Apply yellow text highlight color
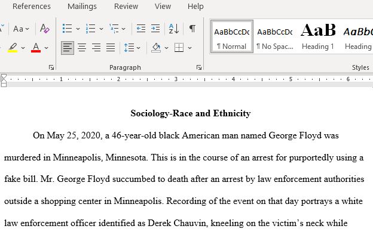The image size is (373, 235). (13, 48)
